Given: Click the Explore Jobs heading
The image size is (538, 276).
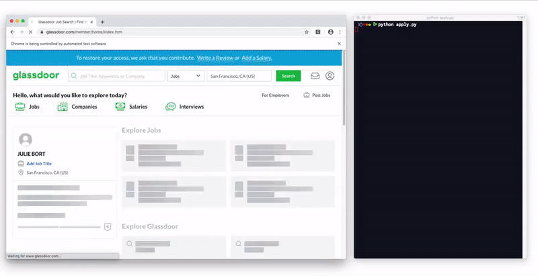Looking at the screenshot, I should click(141, 130).
